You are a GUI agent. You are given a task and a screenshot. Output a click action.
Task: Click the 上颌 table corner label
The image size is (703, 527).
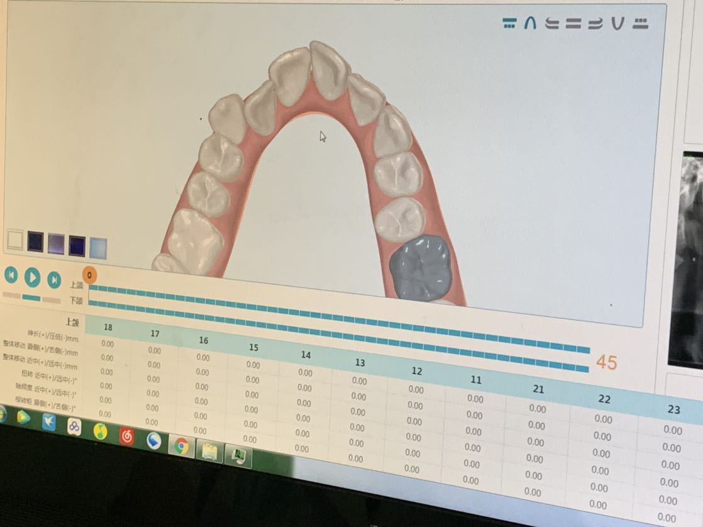coord(72,322)
